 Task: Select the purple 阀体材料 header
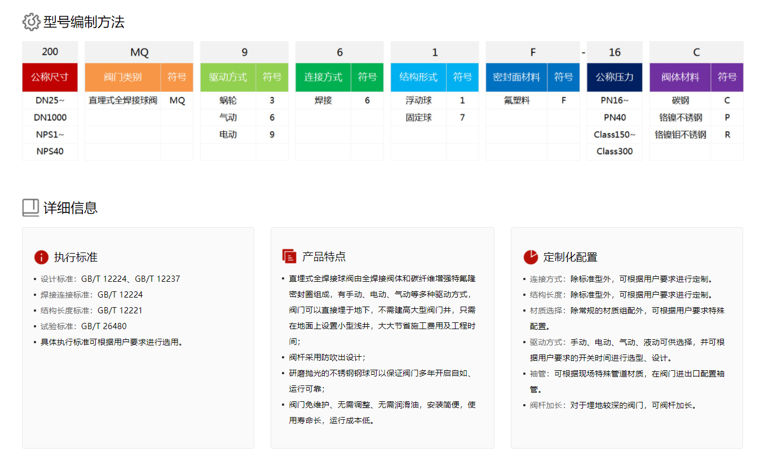click(x=680, y=77)
